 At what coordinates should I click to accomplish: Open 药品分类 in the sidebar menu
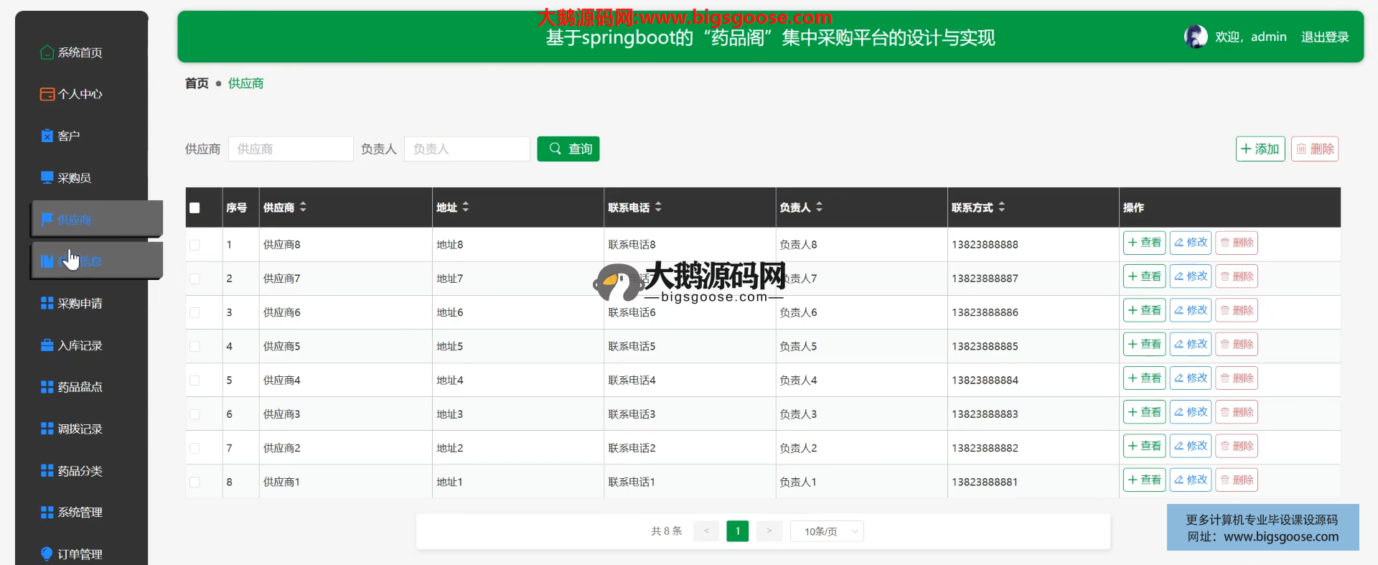pos(80,471)
